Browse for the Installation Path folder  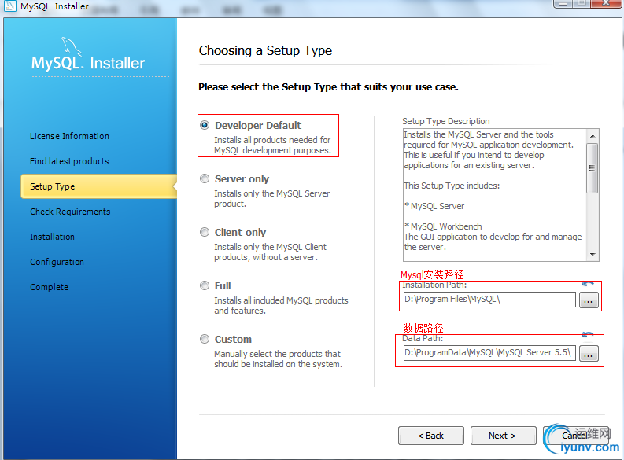[589, 300]
